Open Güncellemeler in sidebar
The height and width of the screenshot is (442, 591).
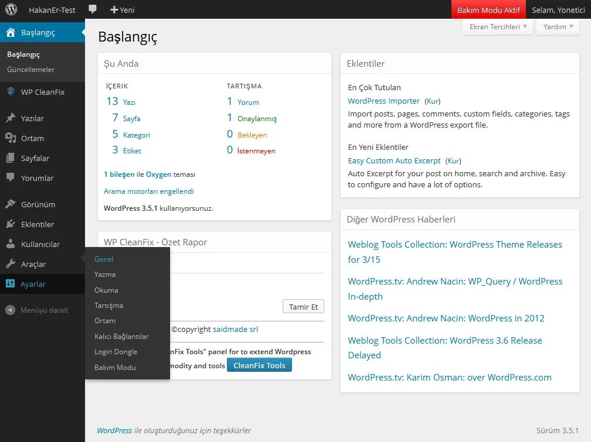[30, 69]
